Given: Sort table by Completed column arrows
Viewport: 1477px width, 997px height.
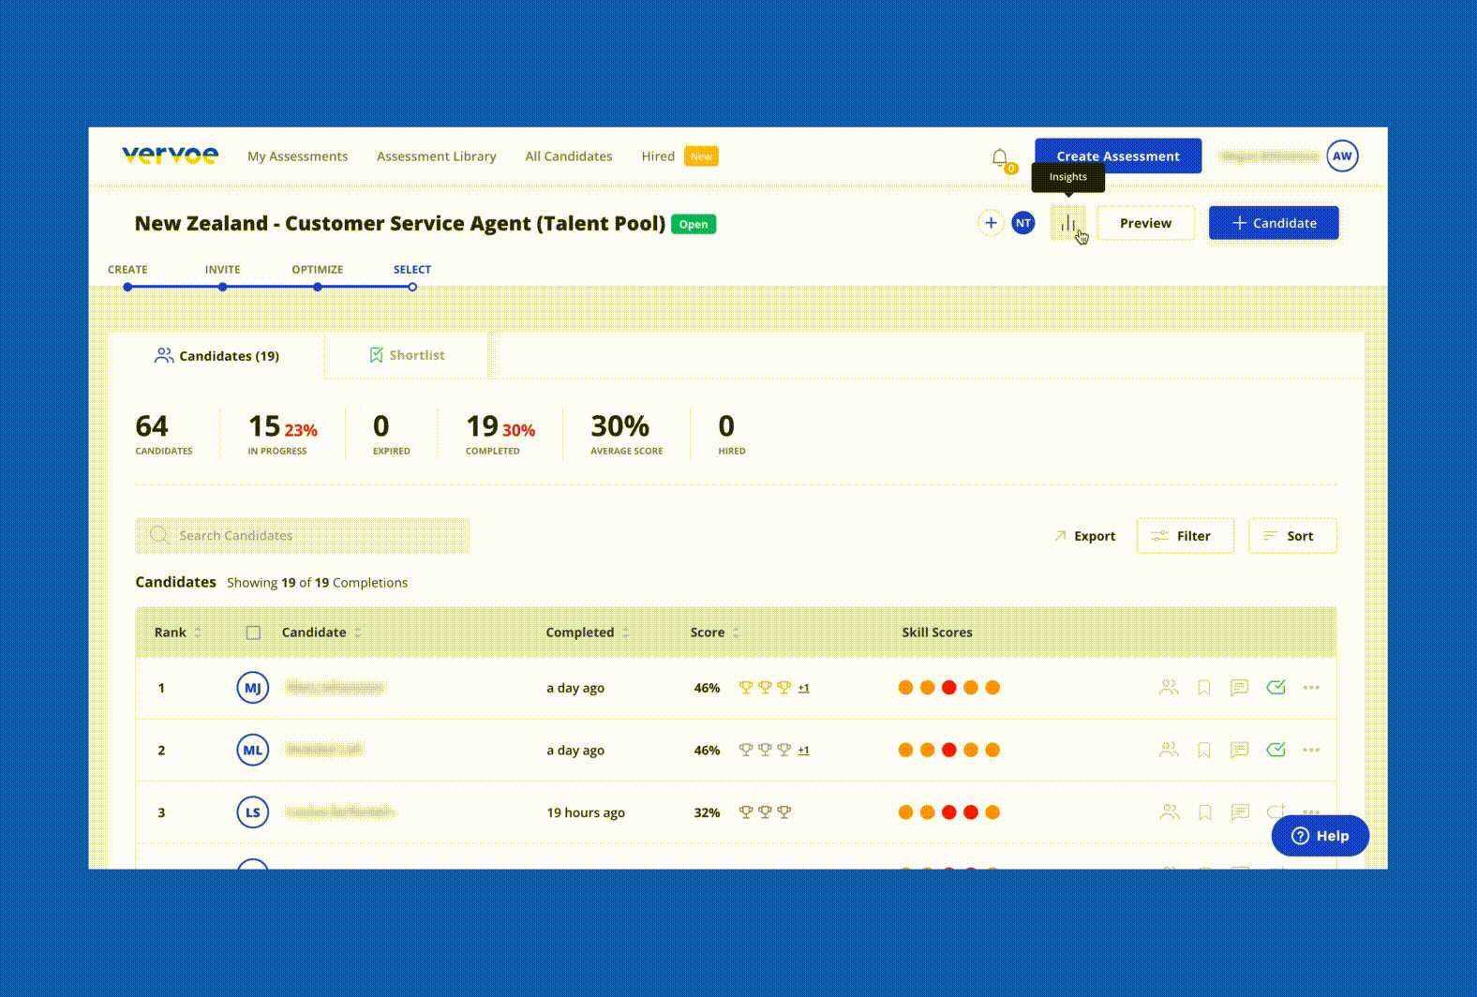Looking at the screenshot, I should point(625,632).
